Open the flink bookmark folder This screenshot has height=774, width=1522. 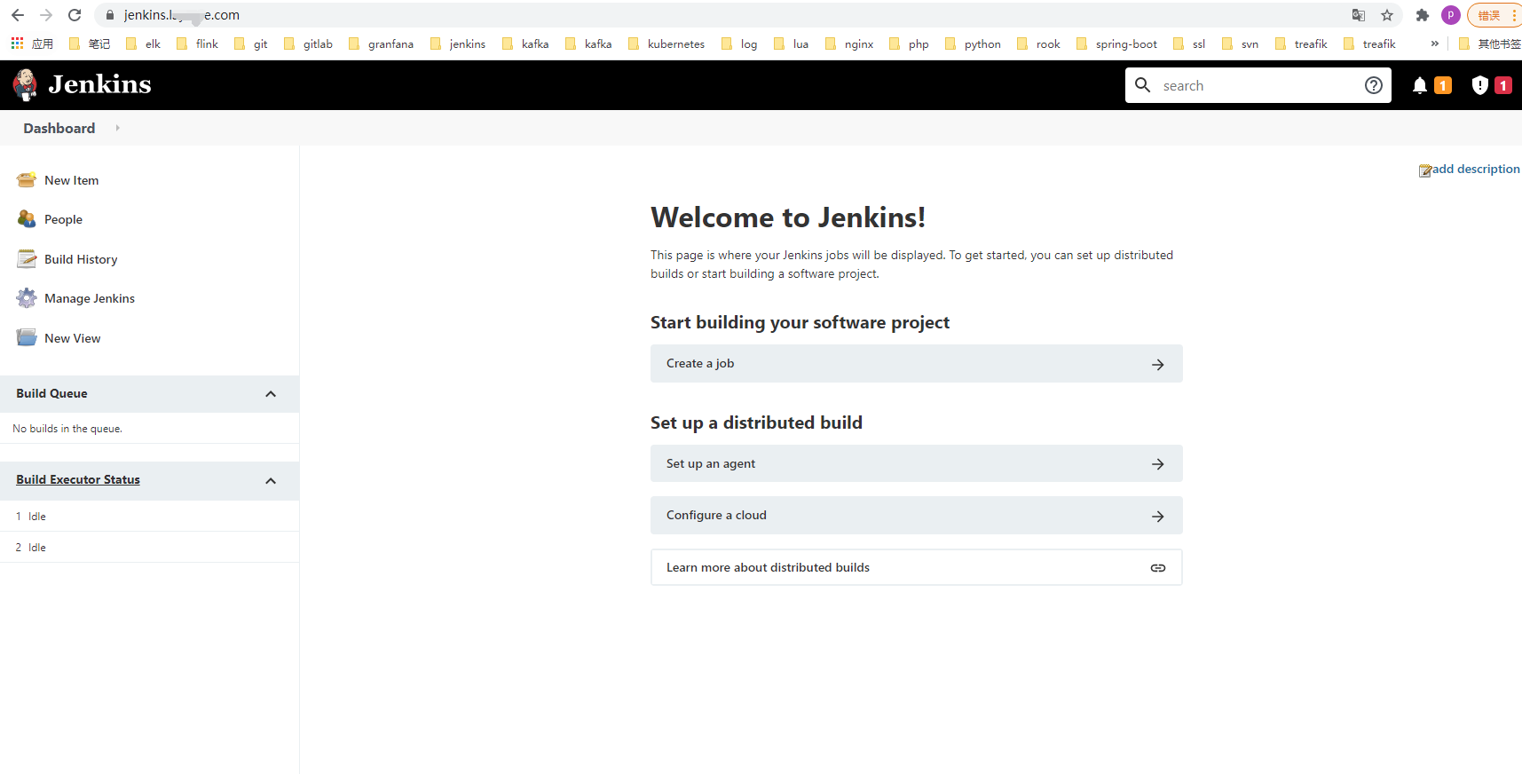coord(197,43)
